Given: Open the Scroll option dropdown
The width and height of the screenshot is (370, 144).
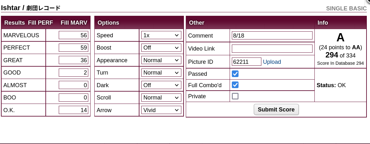Looking at the screenshot, I should (x=161, y=97).
